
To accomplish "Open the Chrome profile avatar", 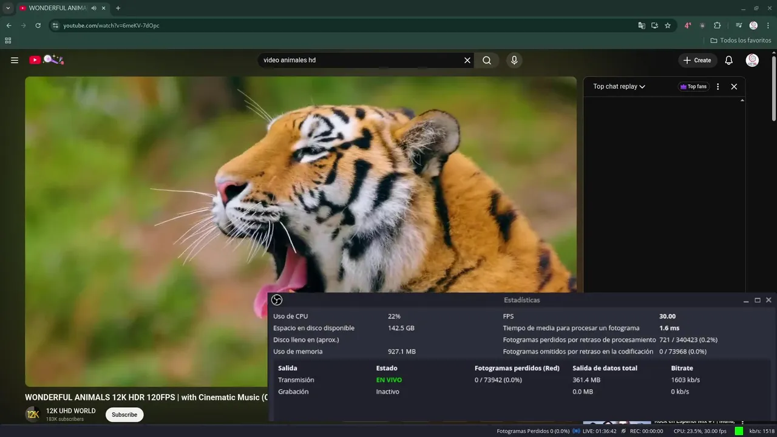I will (753, 25).
